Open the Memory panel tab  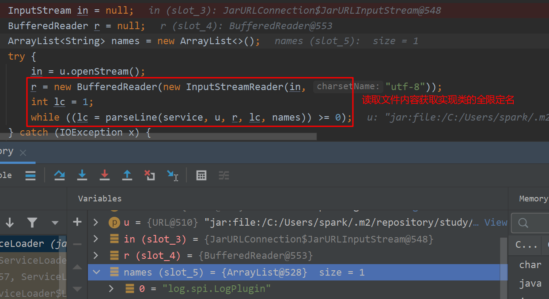(x=534, y=199)
